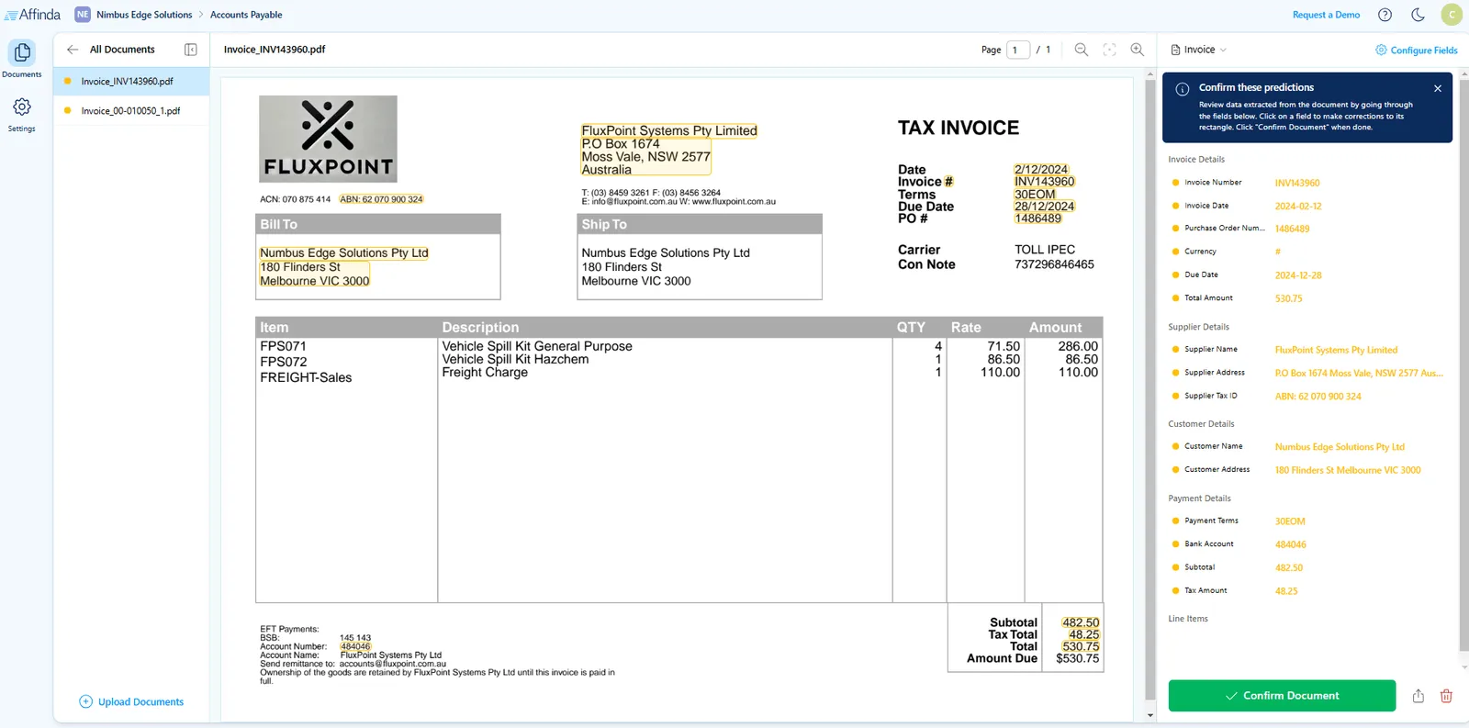Click the document preview vertical scrollbar
The image size is (1469, 728).
(x=1150, y=390)
